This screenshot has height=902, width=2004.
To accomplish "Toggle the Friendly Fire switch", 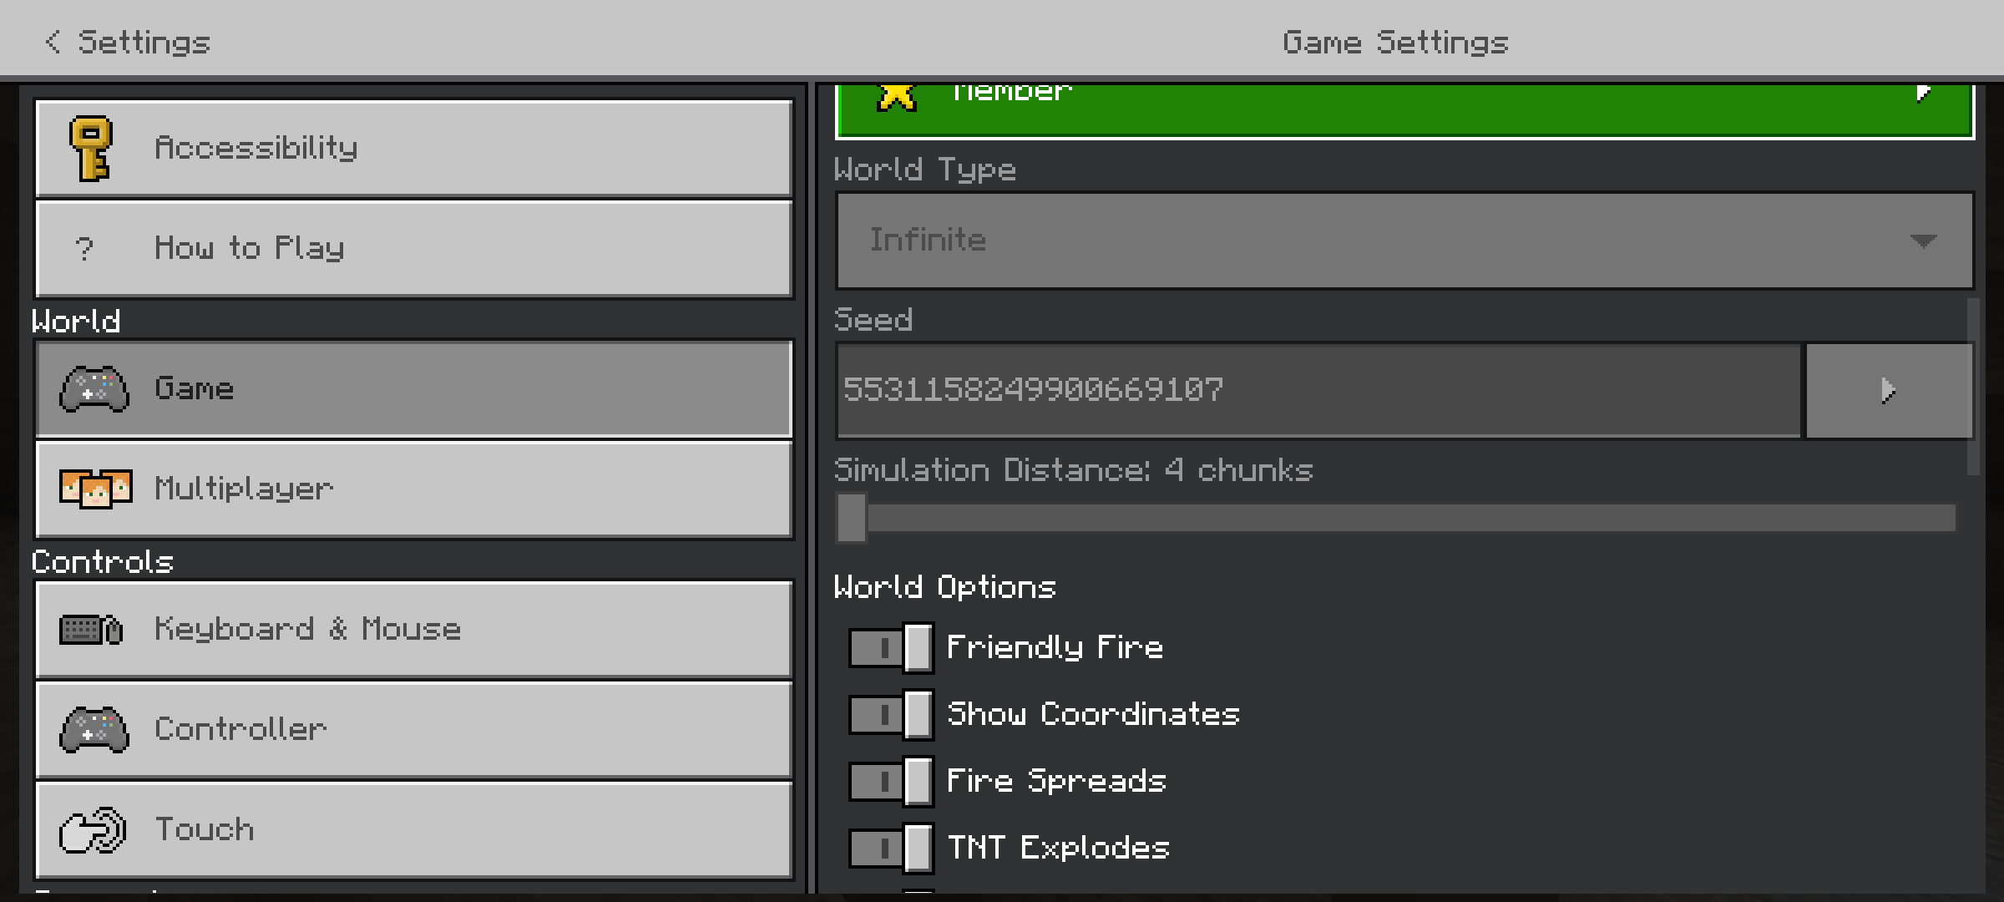I will (x=890, y=647).
